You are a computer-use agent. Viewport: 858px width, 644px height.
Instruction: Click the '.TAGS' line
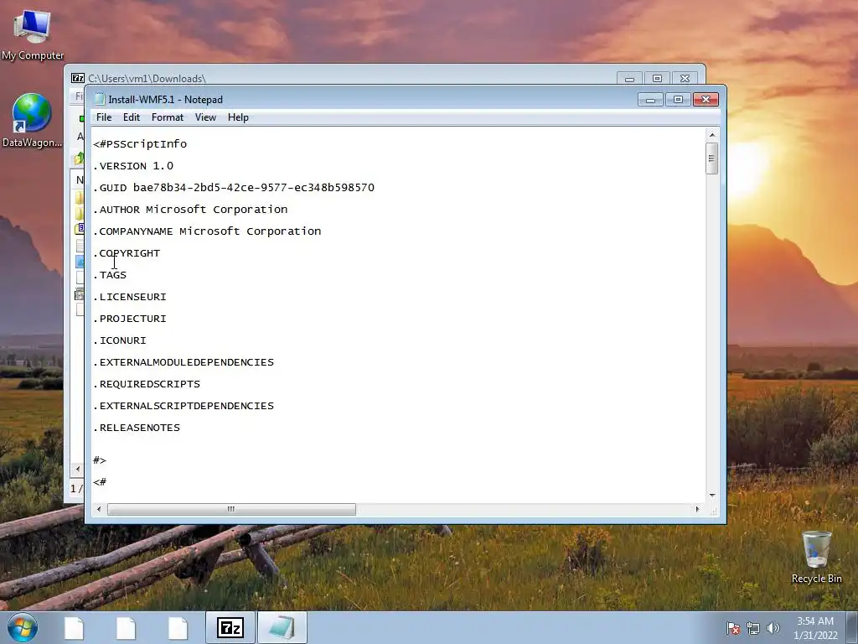coord(110,275)
